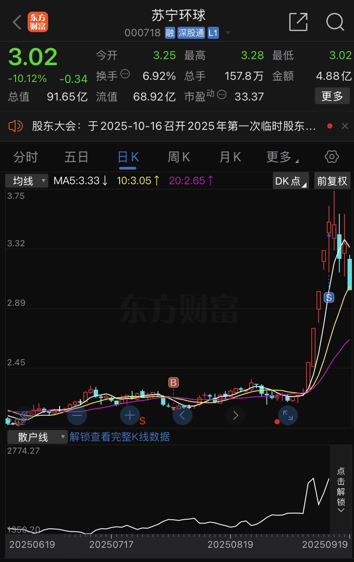Change 前复权 adjustment mode

(x=332, y=181)
